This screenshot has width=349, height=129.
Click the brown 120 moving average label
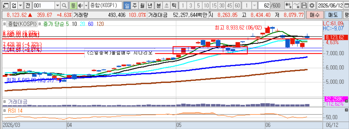100,24
